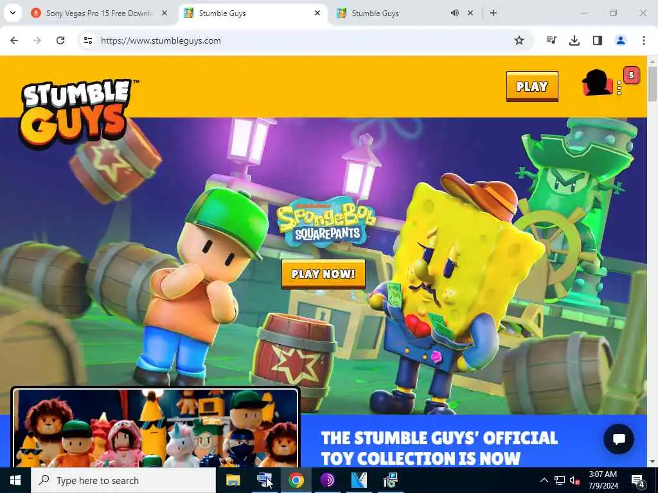Open media controls toolbar icon

(551, 40)
